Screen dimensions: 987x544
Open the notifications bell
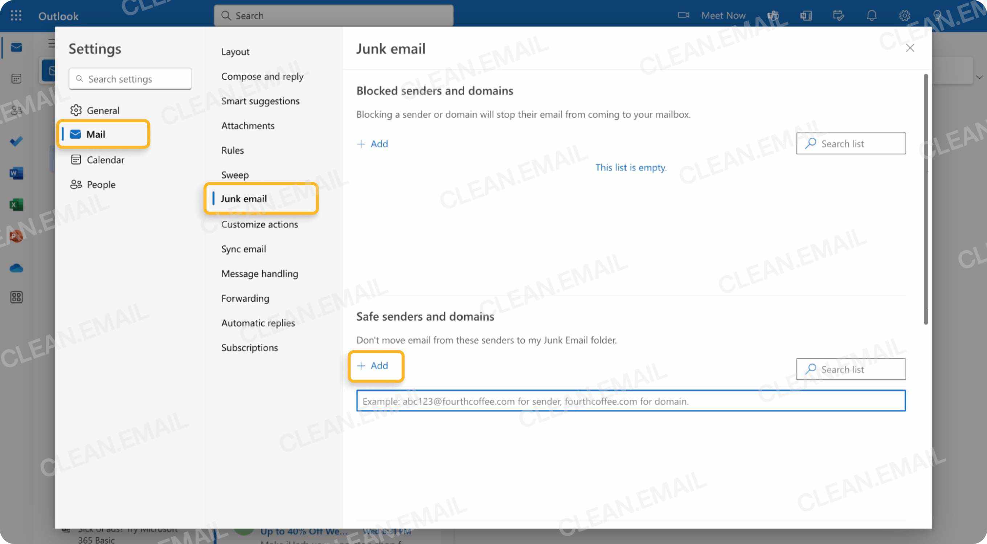pyautogui.click(x=872, y=15)
